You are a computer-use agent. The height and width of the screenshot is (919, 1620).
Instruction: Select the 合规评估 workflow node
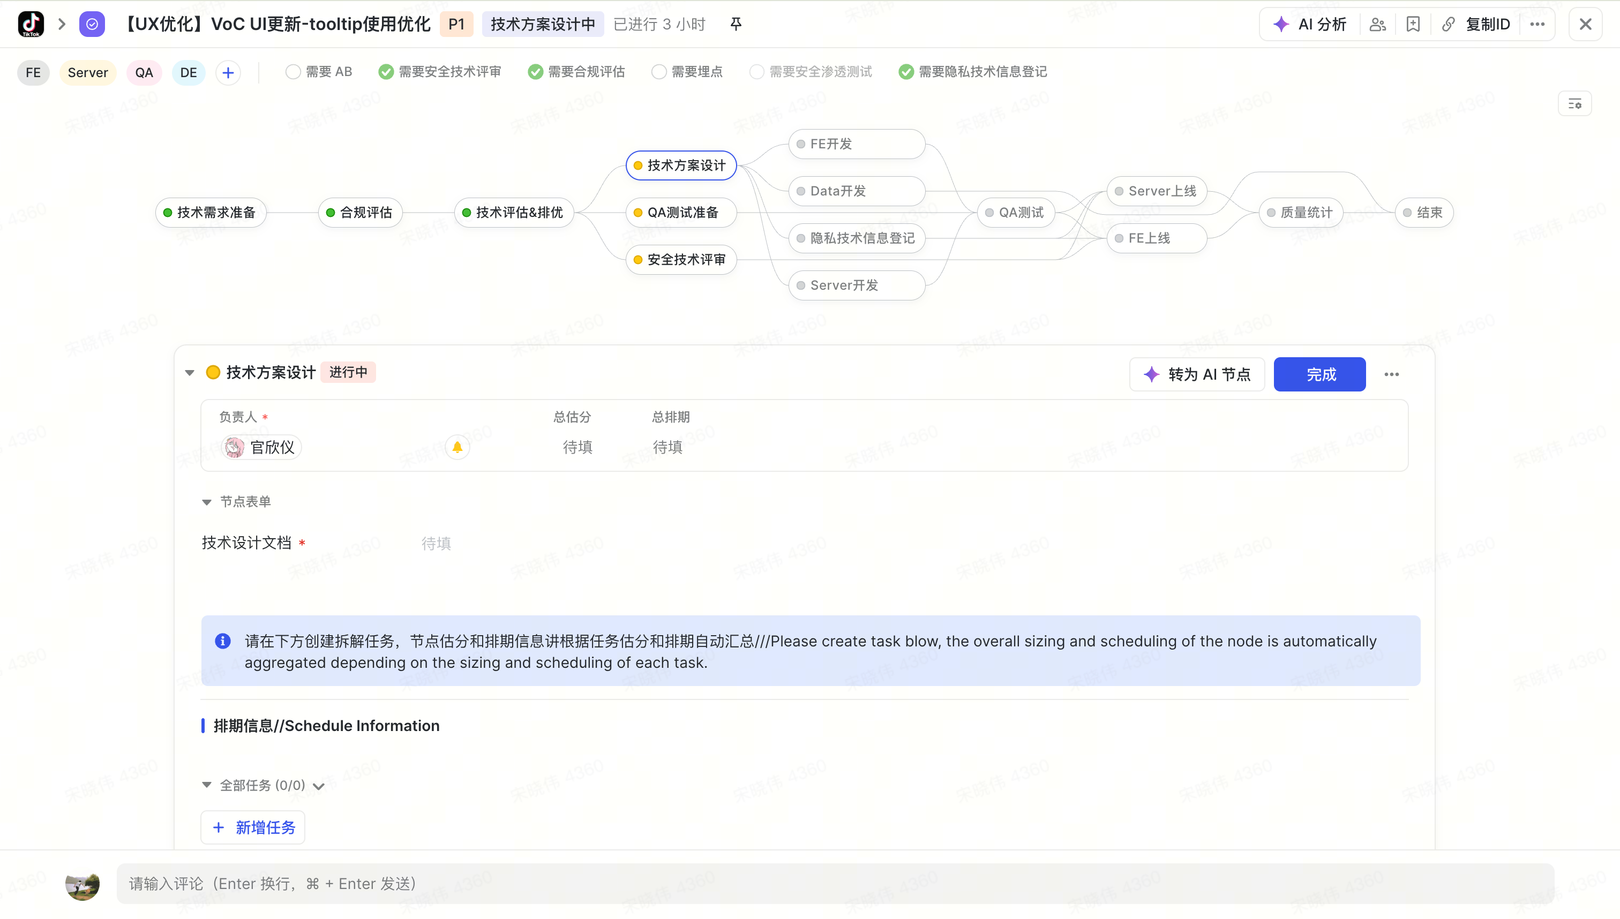click(360, 212)
